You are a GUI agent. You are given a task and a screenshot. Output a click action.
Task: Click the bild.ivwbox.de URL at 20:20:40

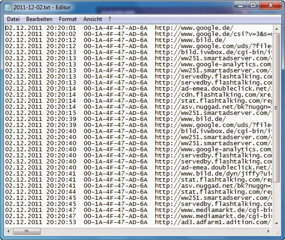coord(213,131)
